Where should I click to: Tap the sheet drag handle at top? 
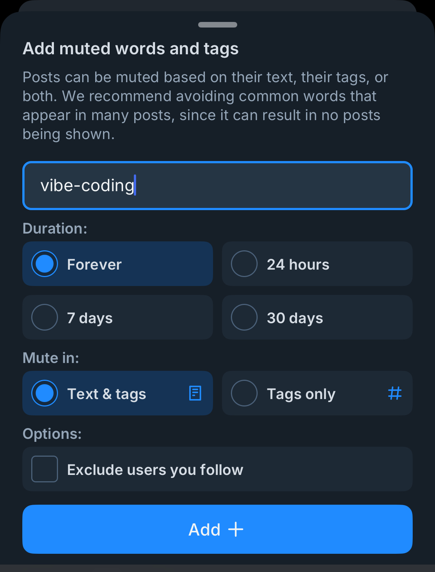[x=217, y=25]
